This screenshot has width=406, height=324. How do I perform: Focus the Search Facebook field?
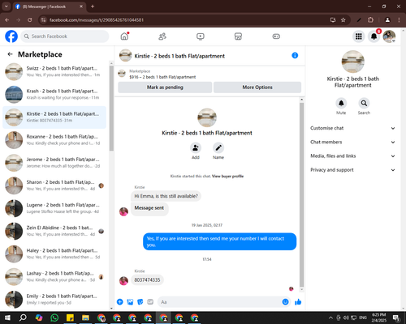(65, 36)
